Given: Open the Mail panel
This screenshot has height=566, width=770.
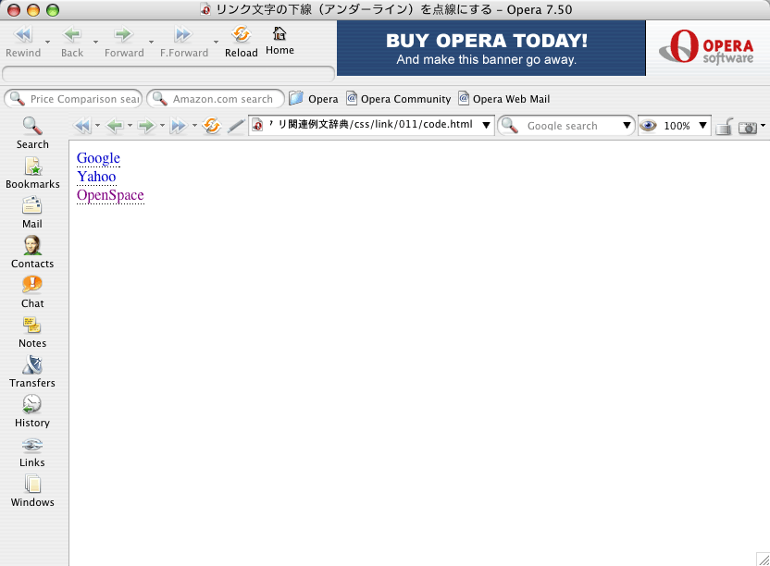Looking at the screenshot, I should (x=32, y=213).
